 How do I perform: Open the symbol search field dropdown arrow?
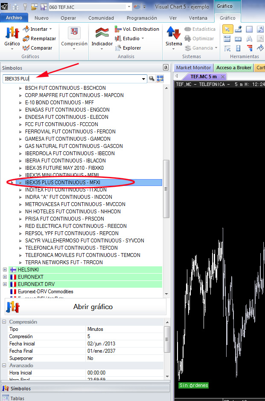coord(143,79)
